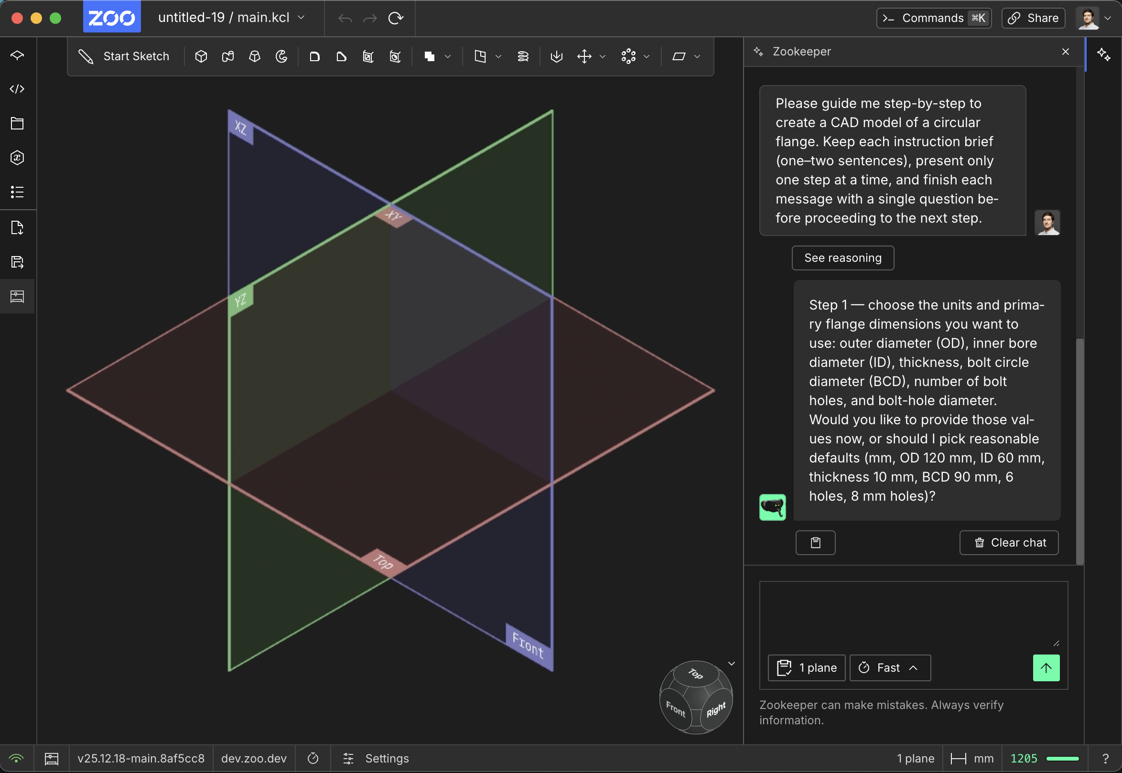This screenshot has height=773, width=1122.
Task: Select the Helix tool icon
Action: click(523, 57)
